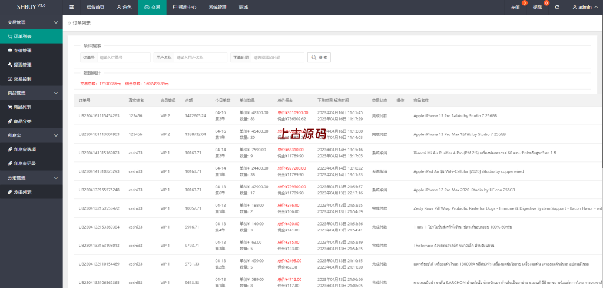This screenshot has width=603, height=288.
Task: Go to 后台首页 in the top navigation
Action: point(95,7)
